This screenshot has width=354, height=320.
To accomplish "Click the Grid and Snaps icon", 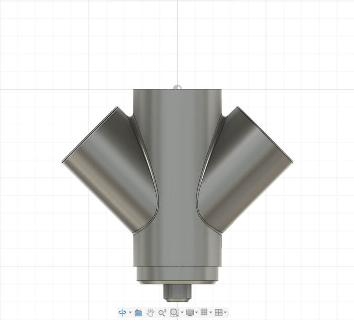I will pos(204,312).
